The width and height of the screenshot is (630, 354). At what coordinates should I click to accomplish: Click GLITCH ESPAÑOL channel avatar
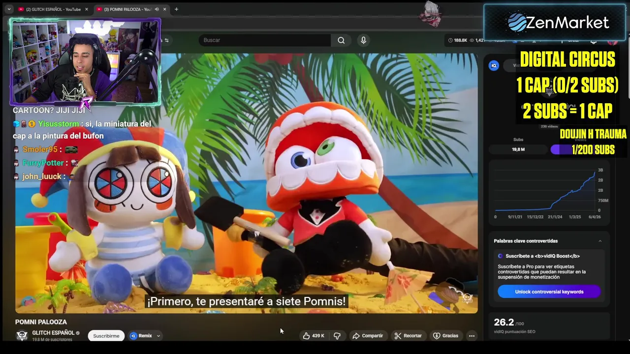pos(22,335)
